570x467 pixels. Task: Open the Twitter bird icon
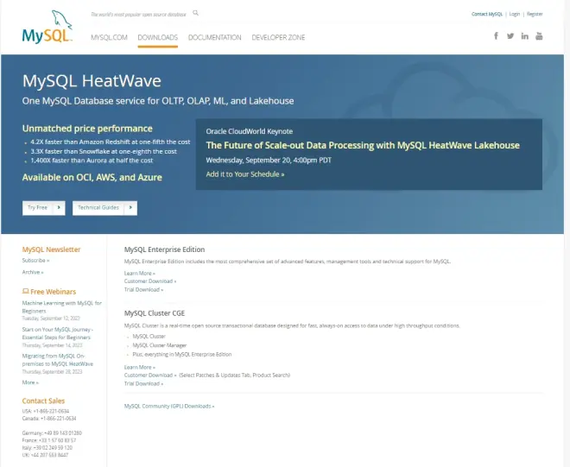(510, 36)
